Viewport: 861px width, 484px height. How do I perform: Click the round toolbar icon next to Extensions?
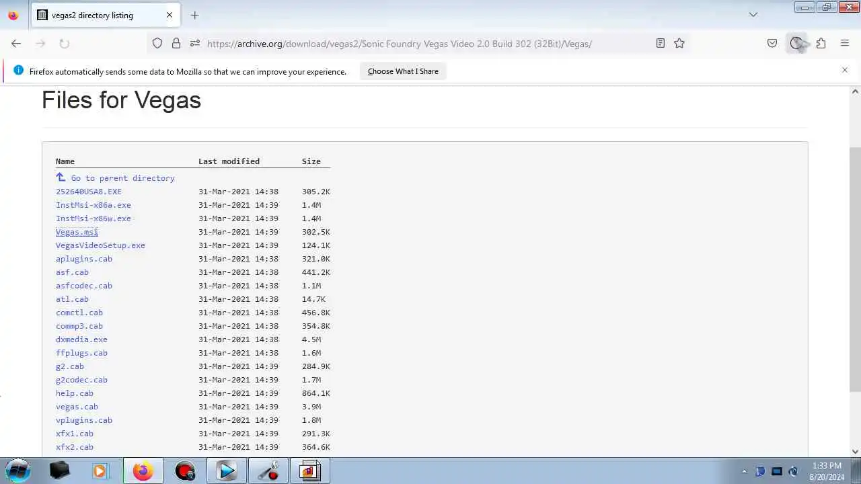coord(796,43)
